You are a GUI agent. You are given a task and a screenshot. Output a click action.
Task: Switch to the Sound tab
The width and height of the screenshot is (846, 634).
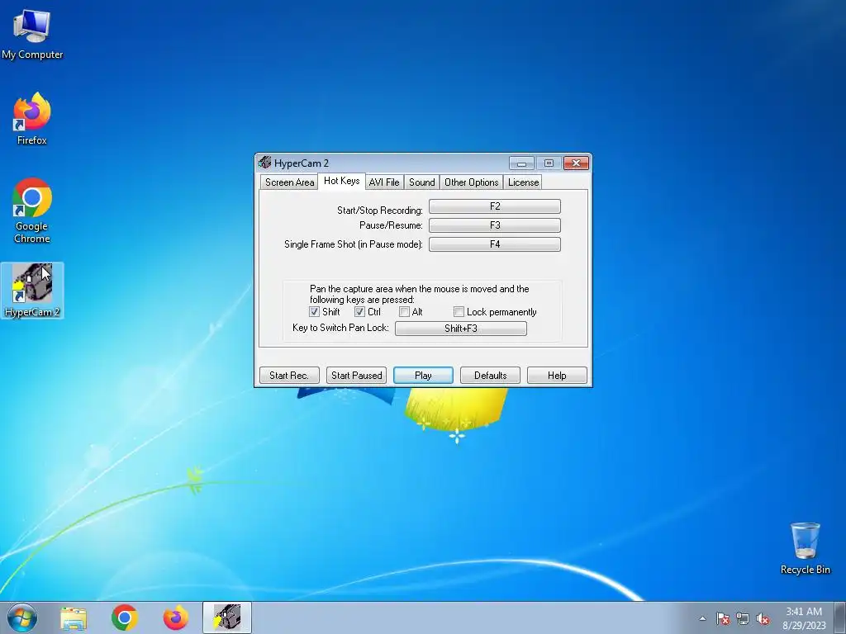422,182
